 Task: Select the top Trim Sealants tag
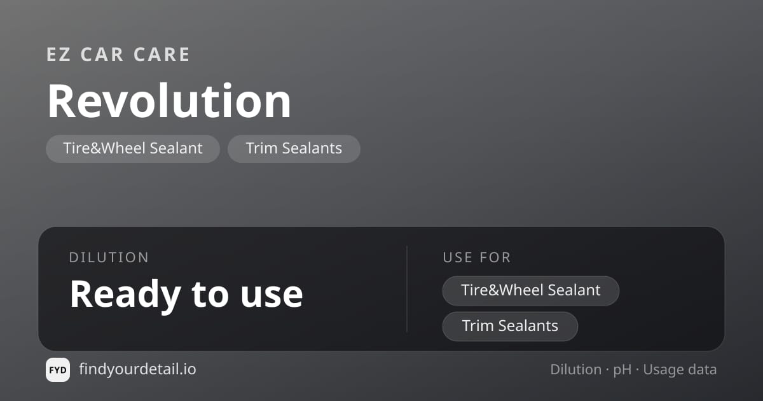[x=294, y=149]
